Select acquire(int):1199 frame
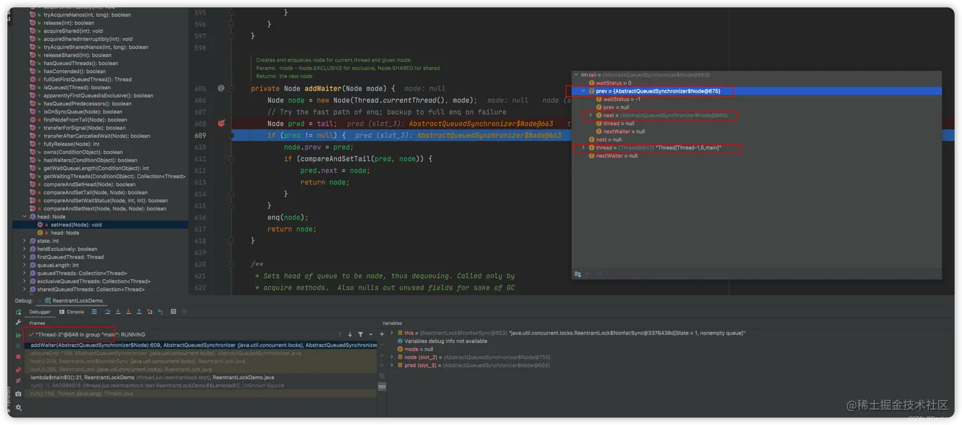 pyautogui.click(x=200, y=353)
